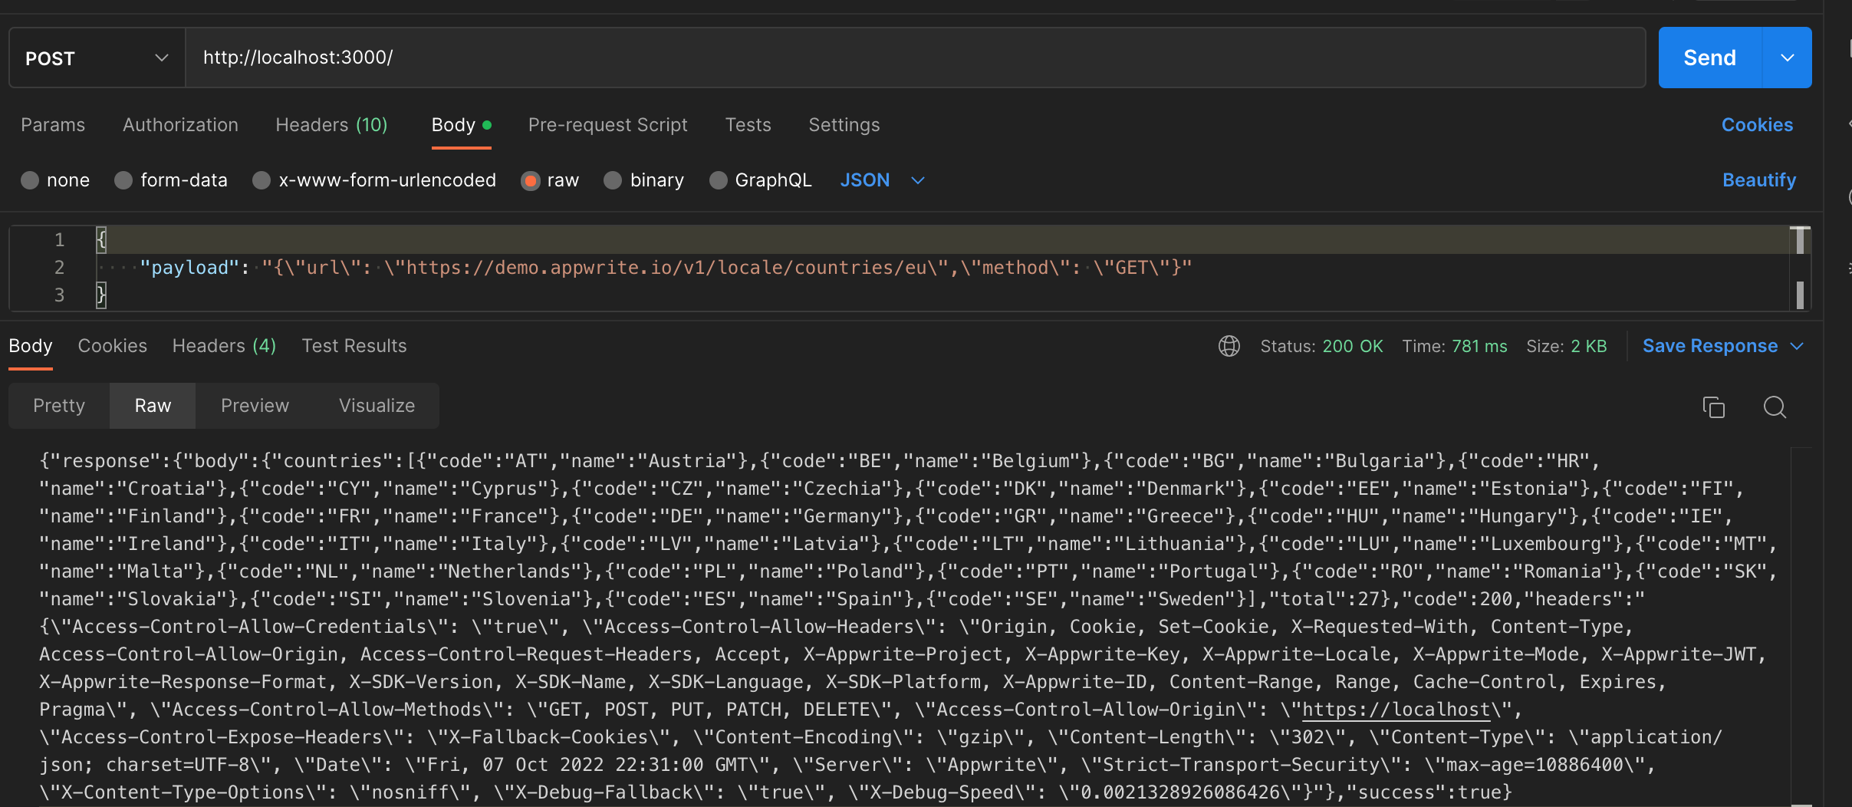The image size is (1852, 807).
Task: Open the response Headers (4) tab
Action: point(224,346)
